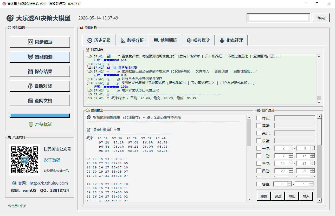Click the 重置 button
Viewport: 335px width, 216px height.
pos(264,196)
